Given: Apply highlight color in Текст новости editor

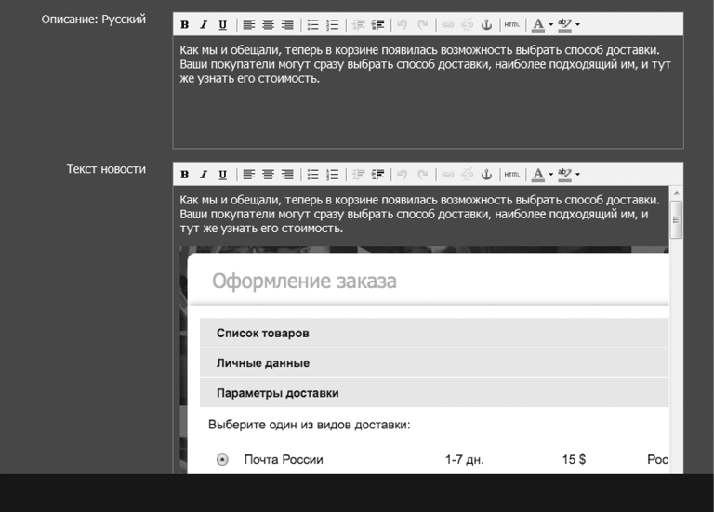Looking at the screenshot, I should click(564, 175).
